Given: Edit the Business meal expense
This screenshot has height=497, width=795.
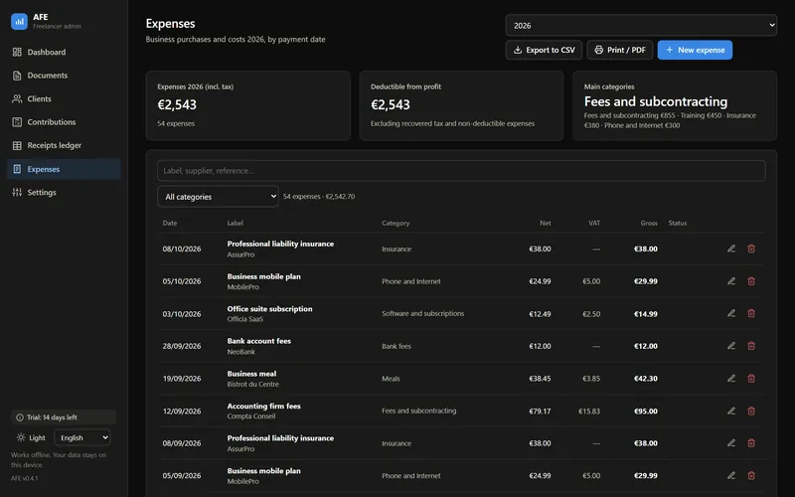Looking at the screenshot, I should [731, 379].
